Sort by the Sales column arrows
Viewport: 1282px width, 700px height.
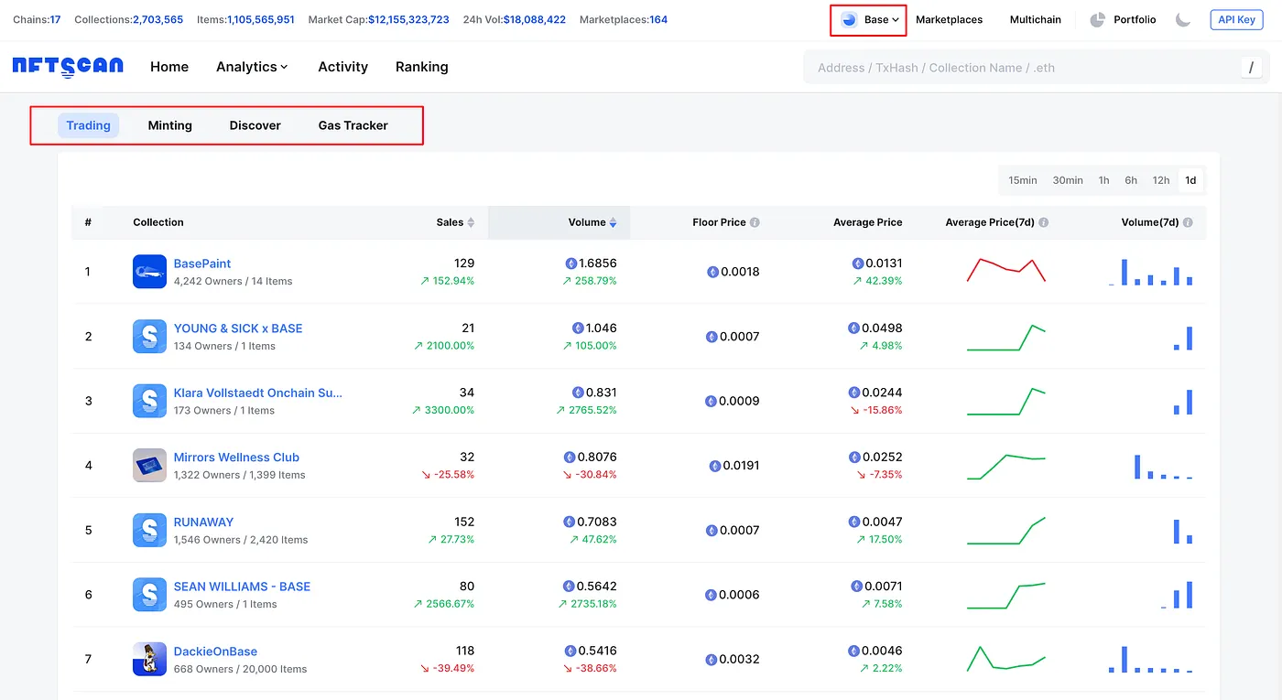(x=471, y=222)
